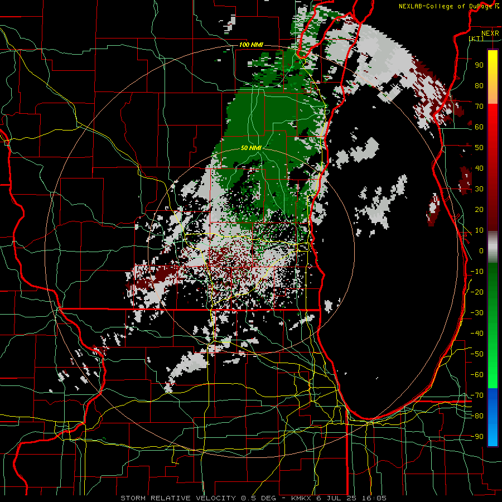Screen dimensions: 502x502
Task: Click the -70 value on velocity scale
Action: pos(477,395)
